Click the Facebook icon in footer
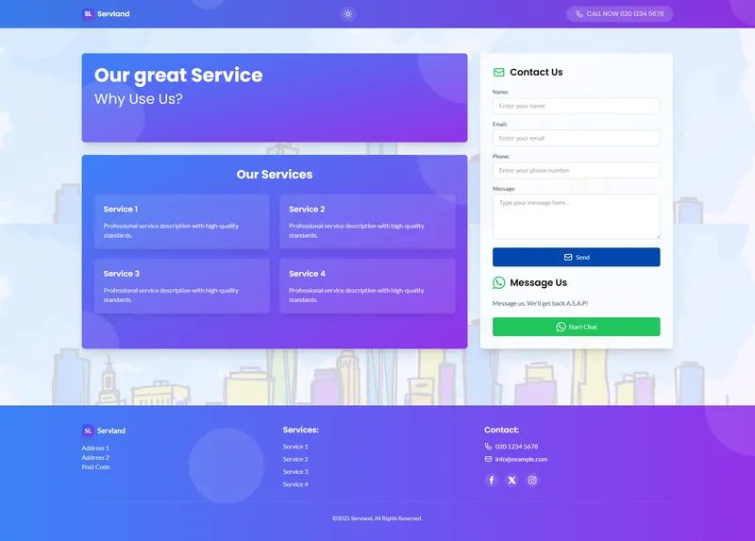Viewport: 755px width, 541px height. (x=491, y=480)
